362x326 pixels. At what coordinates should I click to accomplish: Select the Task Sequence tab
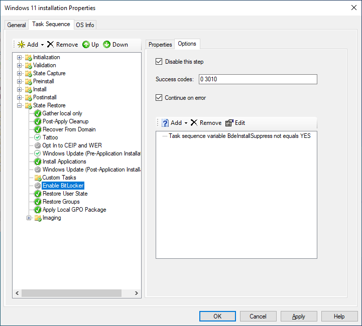point(51,24)
